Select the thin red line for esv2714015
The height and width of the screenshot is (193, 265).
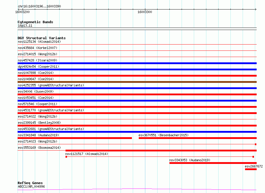137,57
